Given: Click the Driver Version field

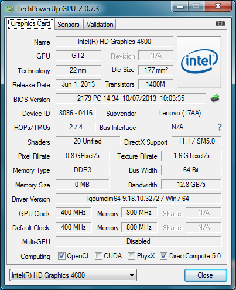Looking at the screenshot, I should pyautogui.click(x=139, y=199).
